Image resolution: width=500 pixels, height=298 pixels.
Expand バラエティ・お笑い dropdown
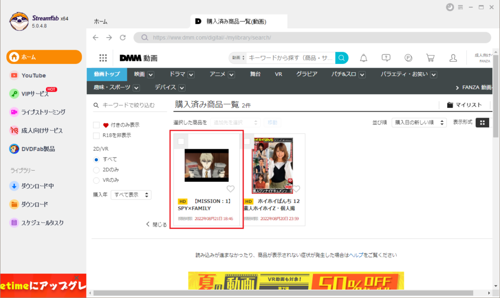pyautogui.click(x=434, y=75)
